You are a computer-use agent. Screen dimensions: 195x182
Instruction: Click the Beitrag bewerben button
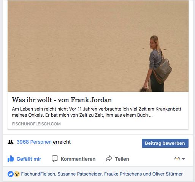[x=165, y=143]
